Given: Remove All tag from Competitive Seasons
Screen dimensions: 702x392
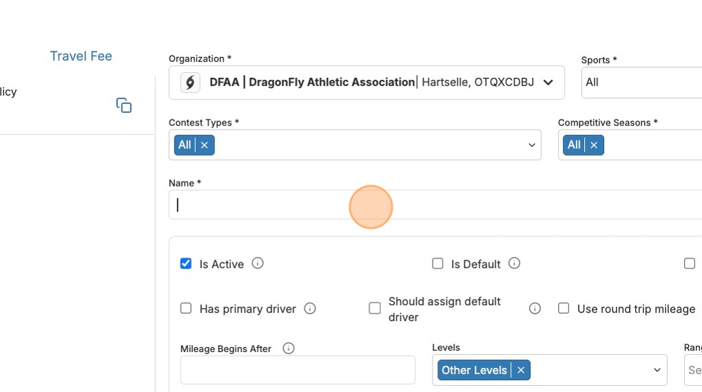Looking at the screenshot, I should pos(594,145).
